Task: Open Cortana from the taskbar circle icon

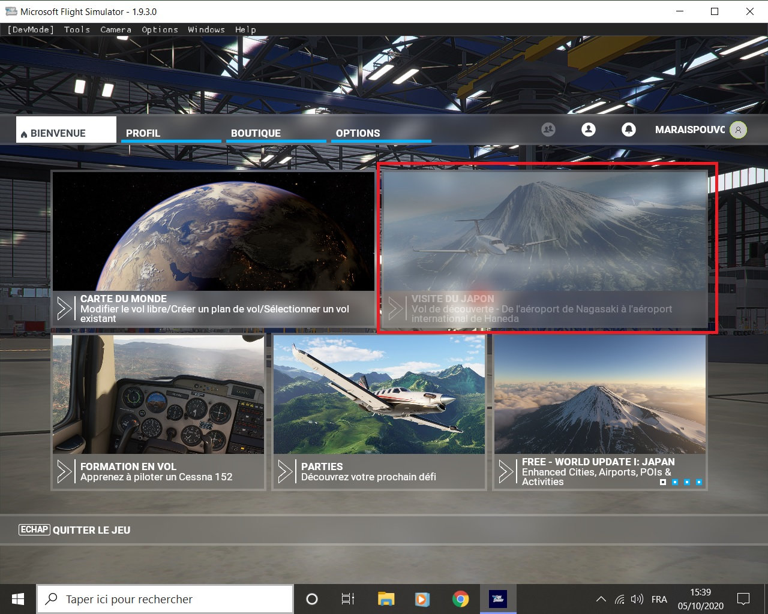Action: (x=312, y=599)
